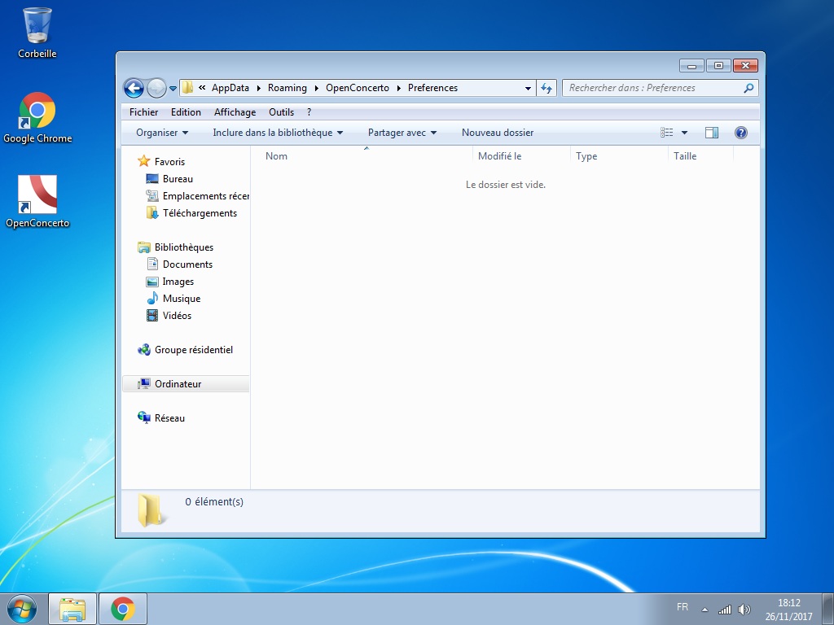Open the Organiser dropdown
The height and width of the screenshot is (625, 834).
[x=162, y=133]
